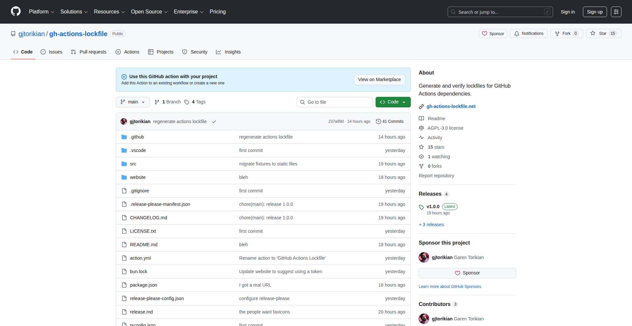This screenshot has height=326, width=632.
Task: Select the verified commit checkmark badge
Action: [x=214, y=121]
